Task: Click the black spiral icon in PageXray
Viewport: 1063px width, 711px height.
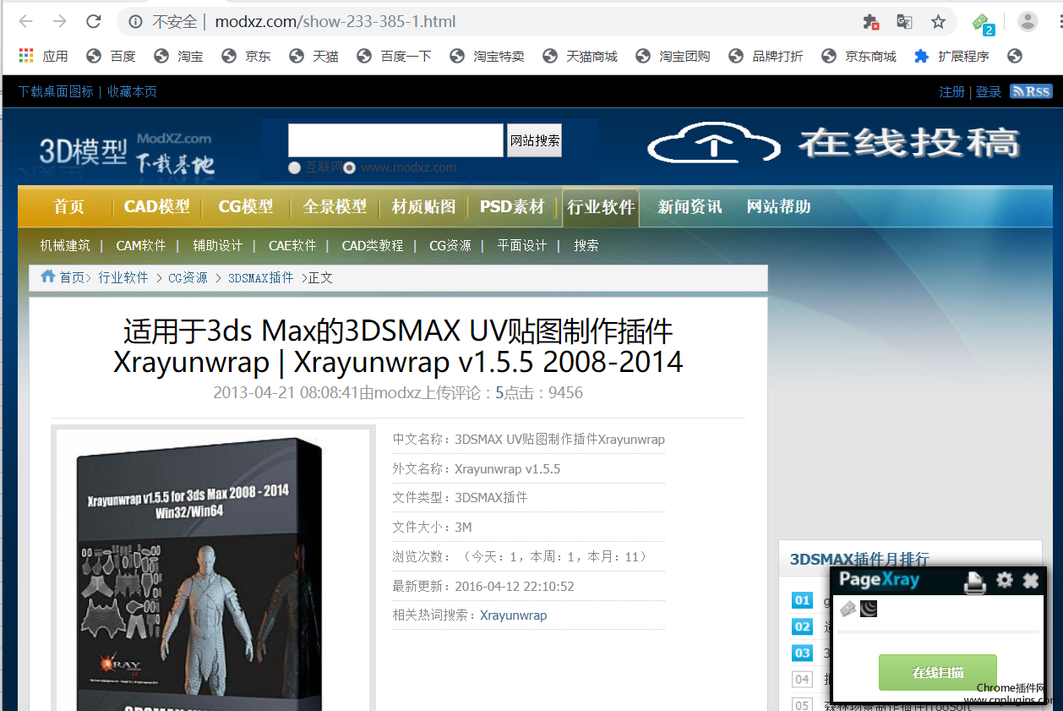Action: [x=869, y=608]
